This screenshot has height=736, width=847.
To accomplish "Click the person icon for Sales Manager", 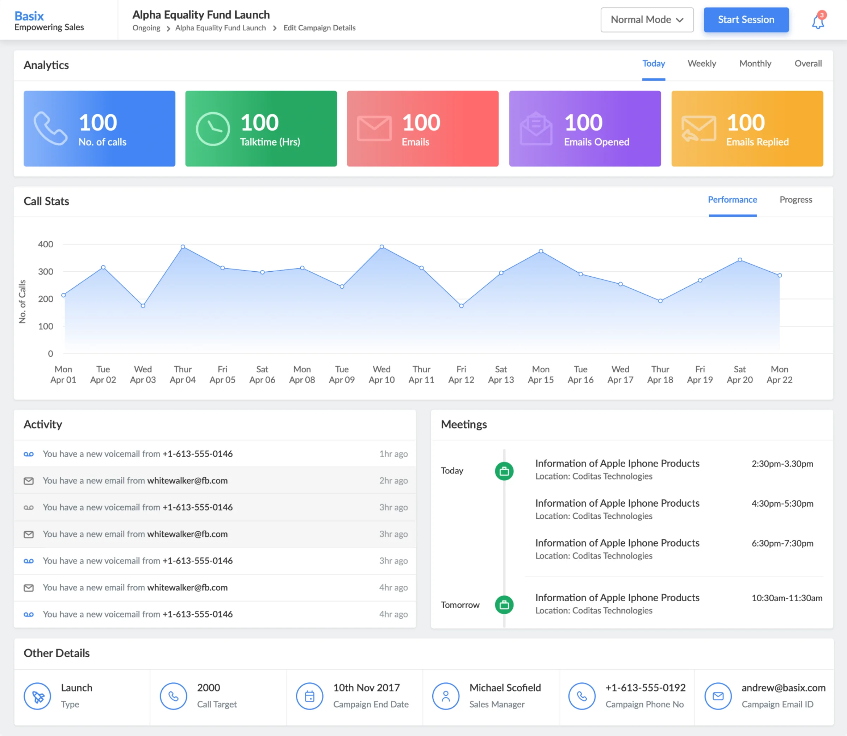I will (x=445, y=696).
